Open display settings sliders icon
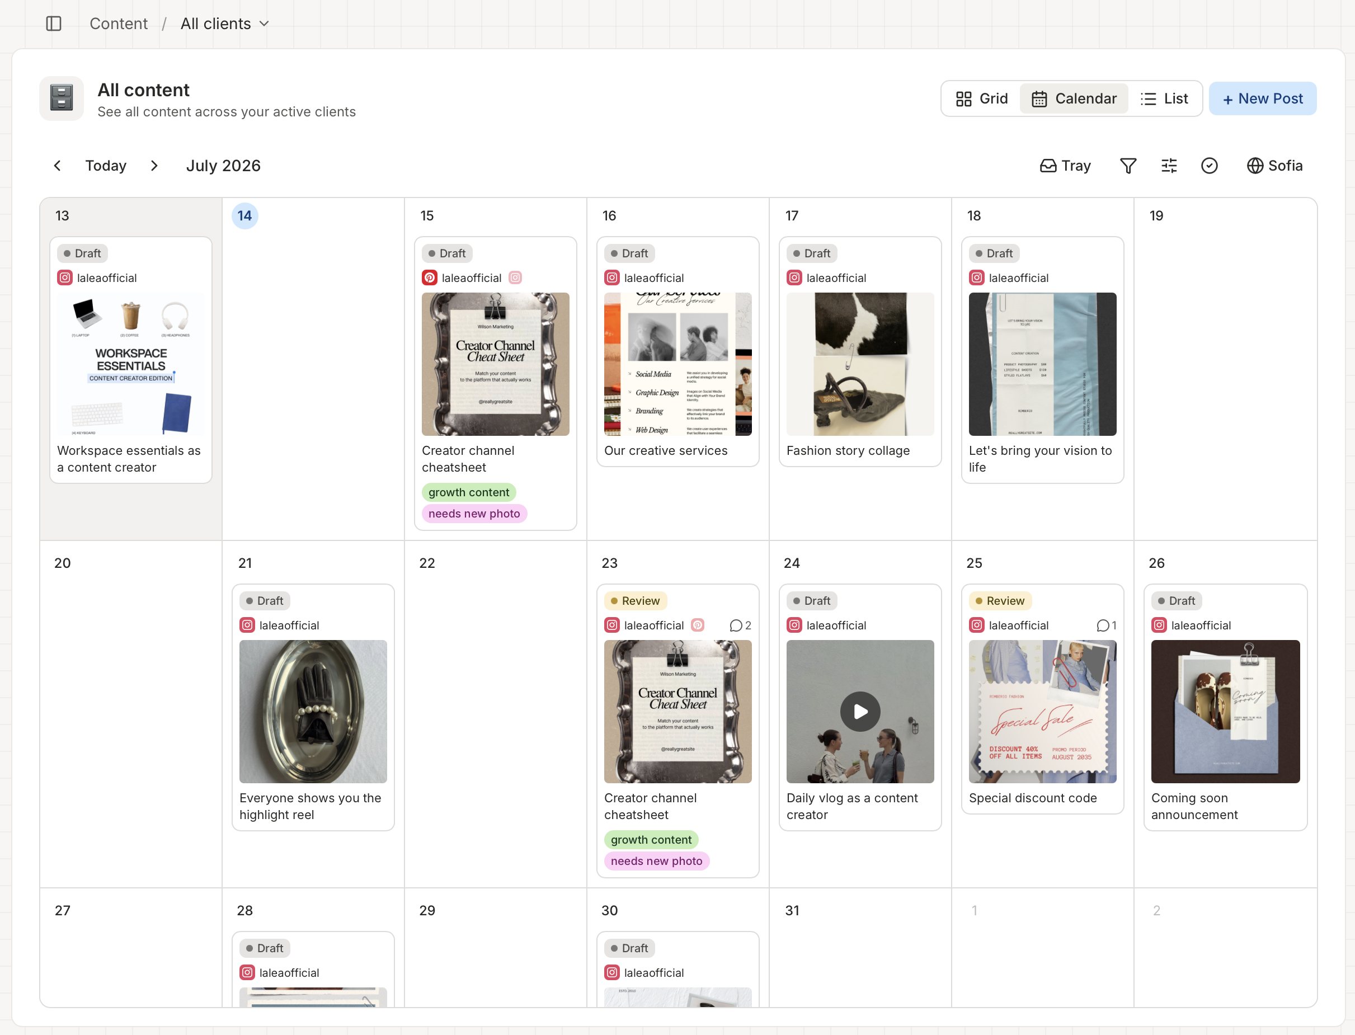 pos(1168,166)
